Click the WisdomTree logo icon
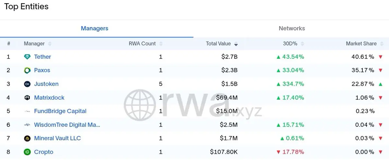This screenshot has width=389, height=160. pos(27,125)
